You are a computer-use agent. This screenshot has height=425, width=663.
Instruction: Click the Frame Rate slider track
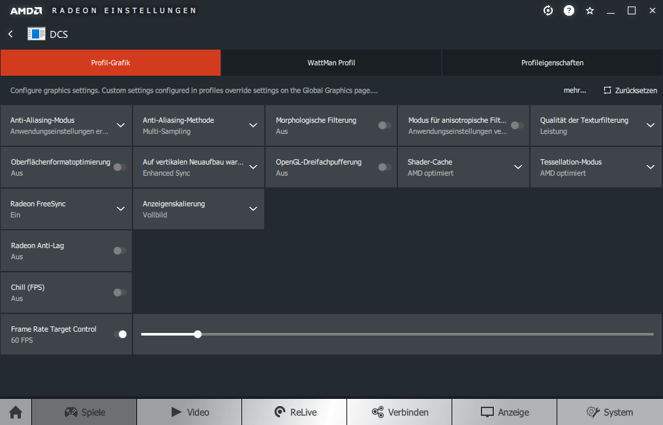click(x=397, y=334)
